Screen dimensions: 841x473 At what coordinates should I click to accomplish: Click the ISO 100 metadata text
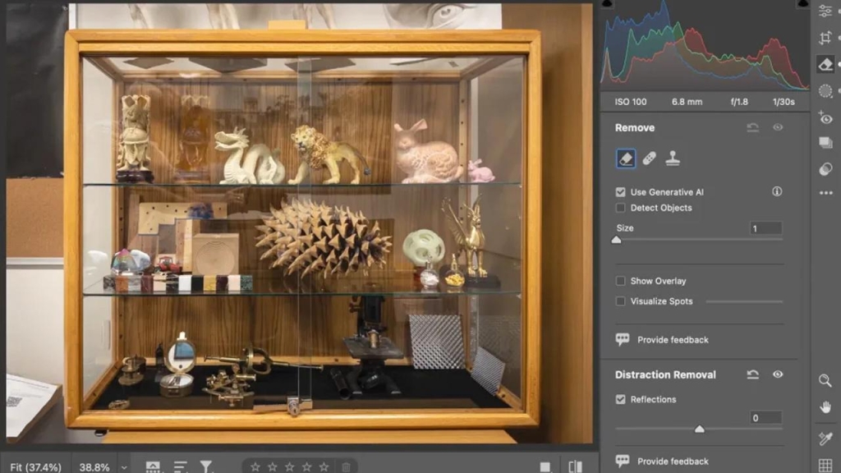click(x=631, y=102)
